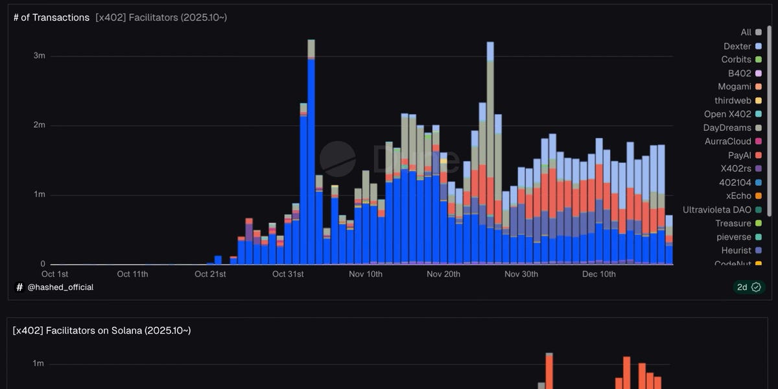Open '[x402] Facilitators on Solana' chart title
The width and height of the screenshot is (778, 389).
[x=102, y=331]
